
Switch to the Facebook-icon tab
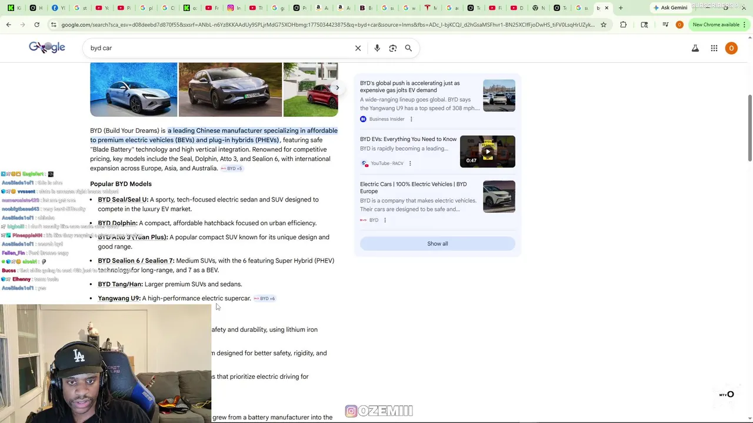point(58,8)
